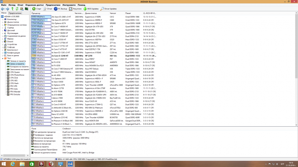Toggle the MTMBW status bar checkbox
298x167 pixels.
pyautogui.click(x=1, y=159)
